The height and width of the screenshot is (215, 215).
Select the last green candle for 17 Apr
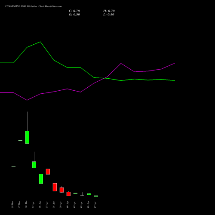click(x=96, y=196)
